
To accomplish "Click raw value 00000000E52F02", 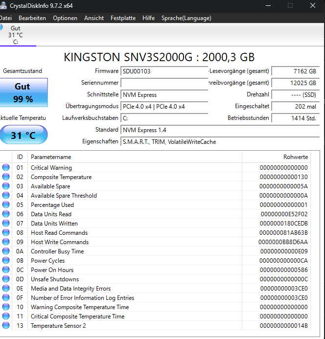I will (284, 214).
